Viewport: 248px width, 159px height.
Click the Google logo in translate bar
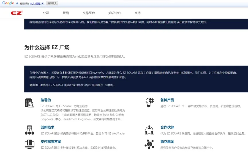point(8,3)
